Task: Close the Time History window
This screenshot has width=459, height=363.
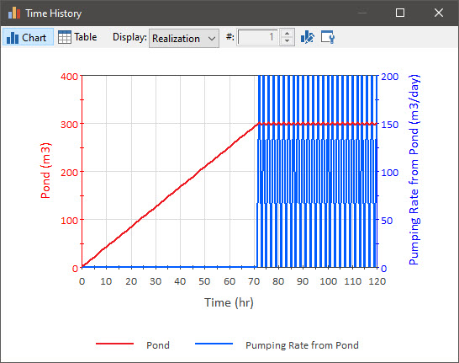Action: point(439,13)
